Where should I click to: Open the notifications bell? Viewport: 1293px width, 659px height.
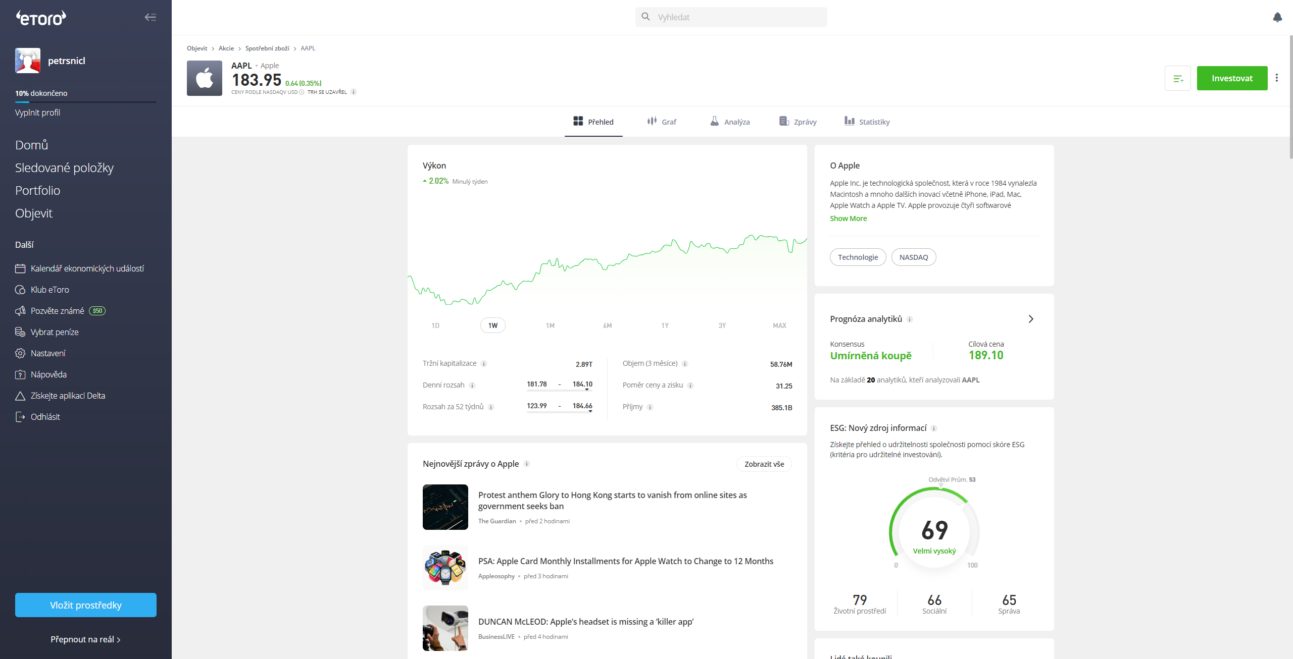1277,17
